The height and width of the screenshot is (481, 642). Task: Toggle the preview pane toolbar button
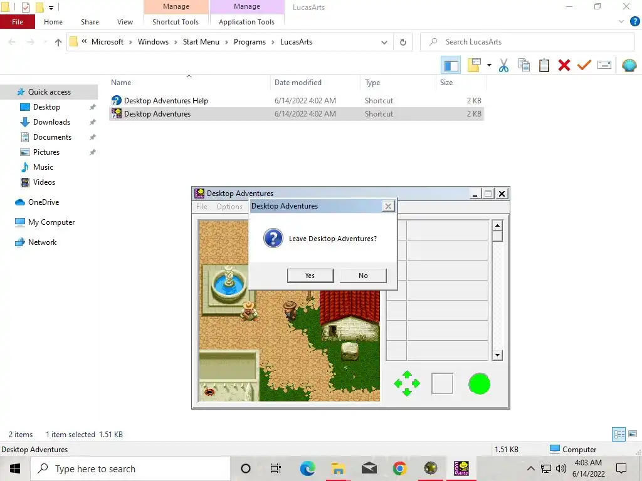451,65
